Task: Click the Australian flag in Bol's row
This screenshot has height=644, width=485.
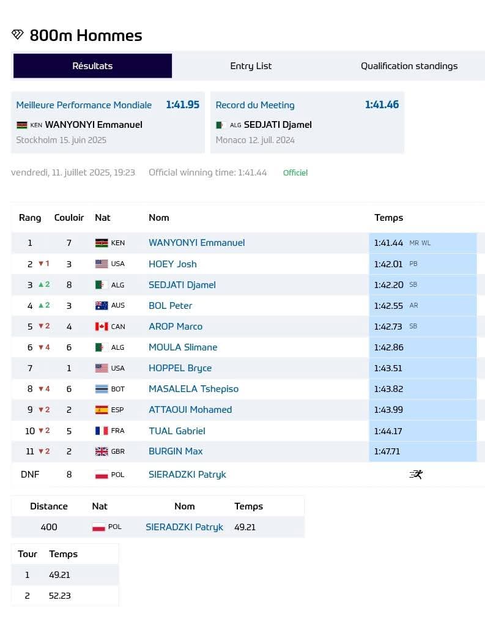Action: [102, 306]
